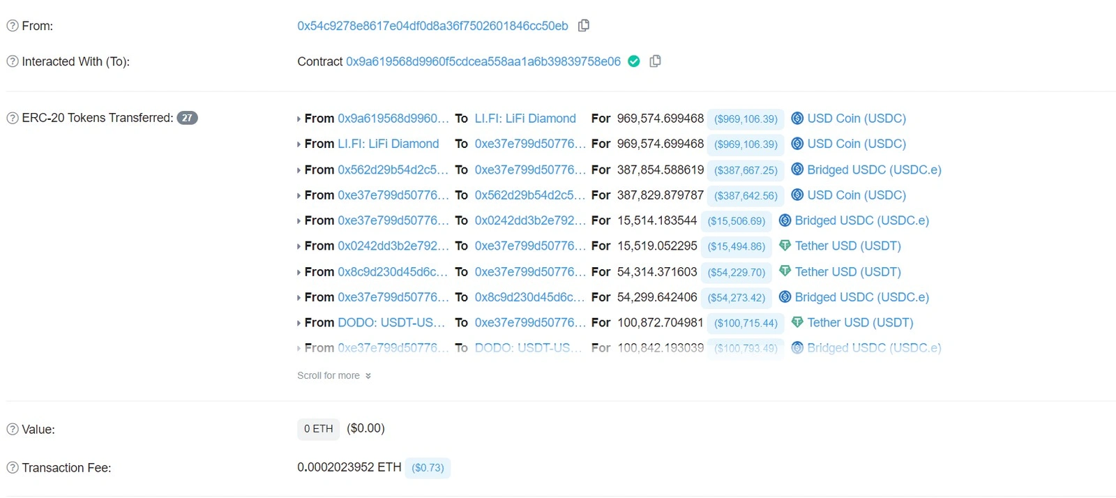
Task: Click the 27 token transfers count badge
Action: pyautogui.click(x=187, y=118)
